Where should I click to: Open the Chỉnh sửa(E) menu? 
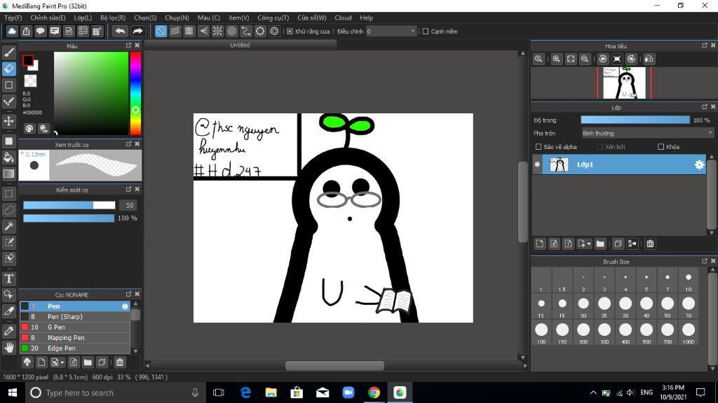(48, 17)
